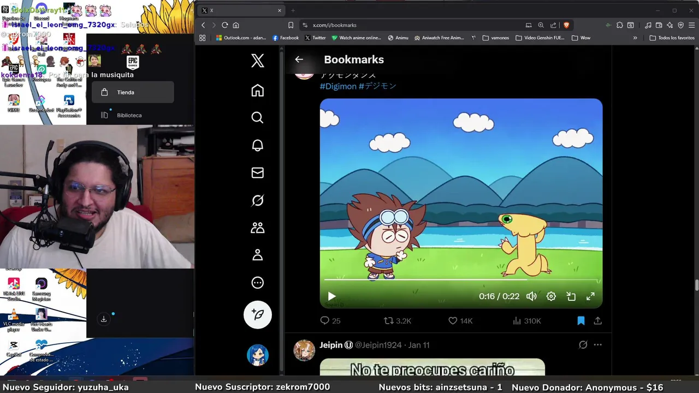Switch to the X browser tab

(240, 10)
